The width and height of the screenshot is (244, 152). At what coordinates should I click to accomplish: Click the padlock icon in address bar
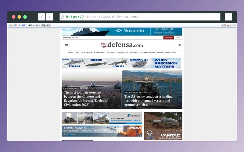(63, 17)
